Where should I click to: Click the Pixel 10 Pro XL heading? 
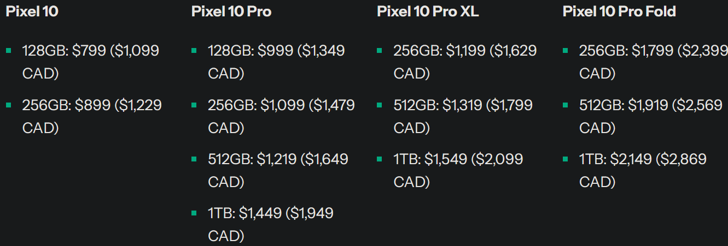[x=428, y=11]
